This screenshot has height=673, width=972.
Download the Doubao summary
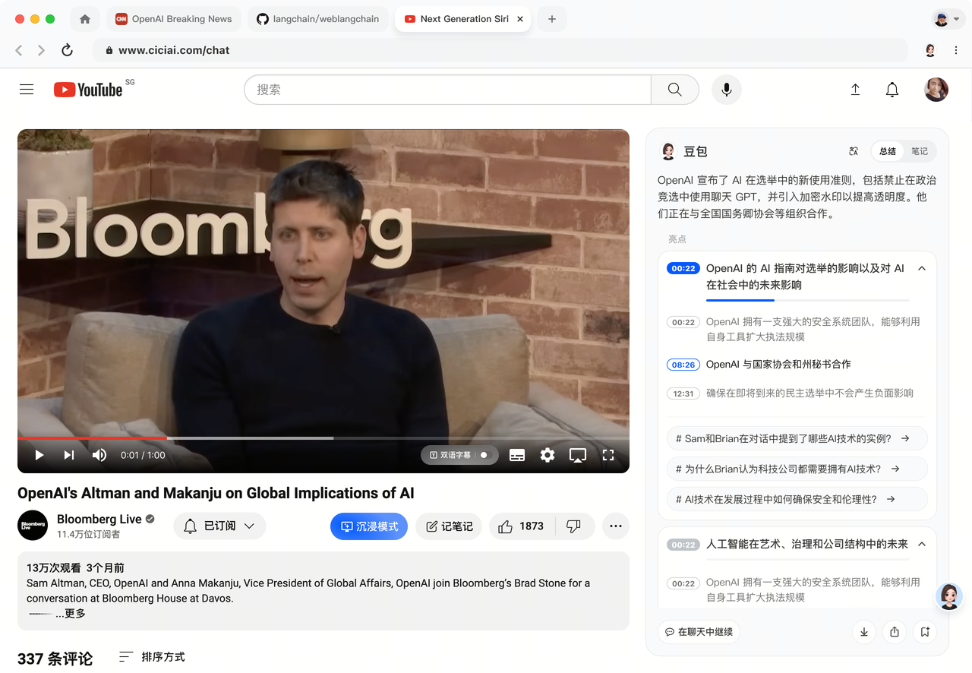point(864,632)
